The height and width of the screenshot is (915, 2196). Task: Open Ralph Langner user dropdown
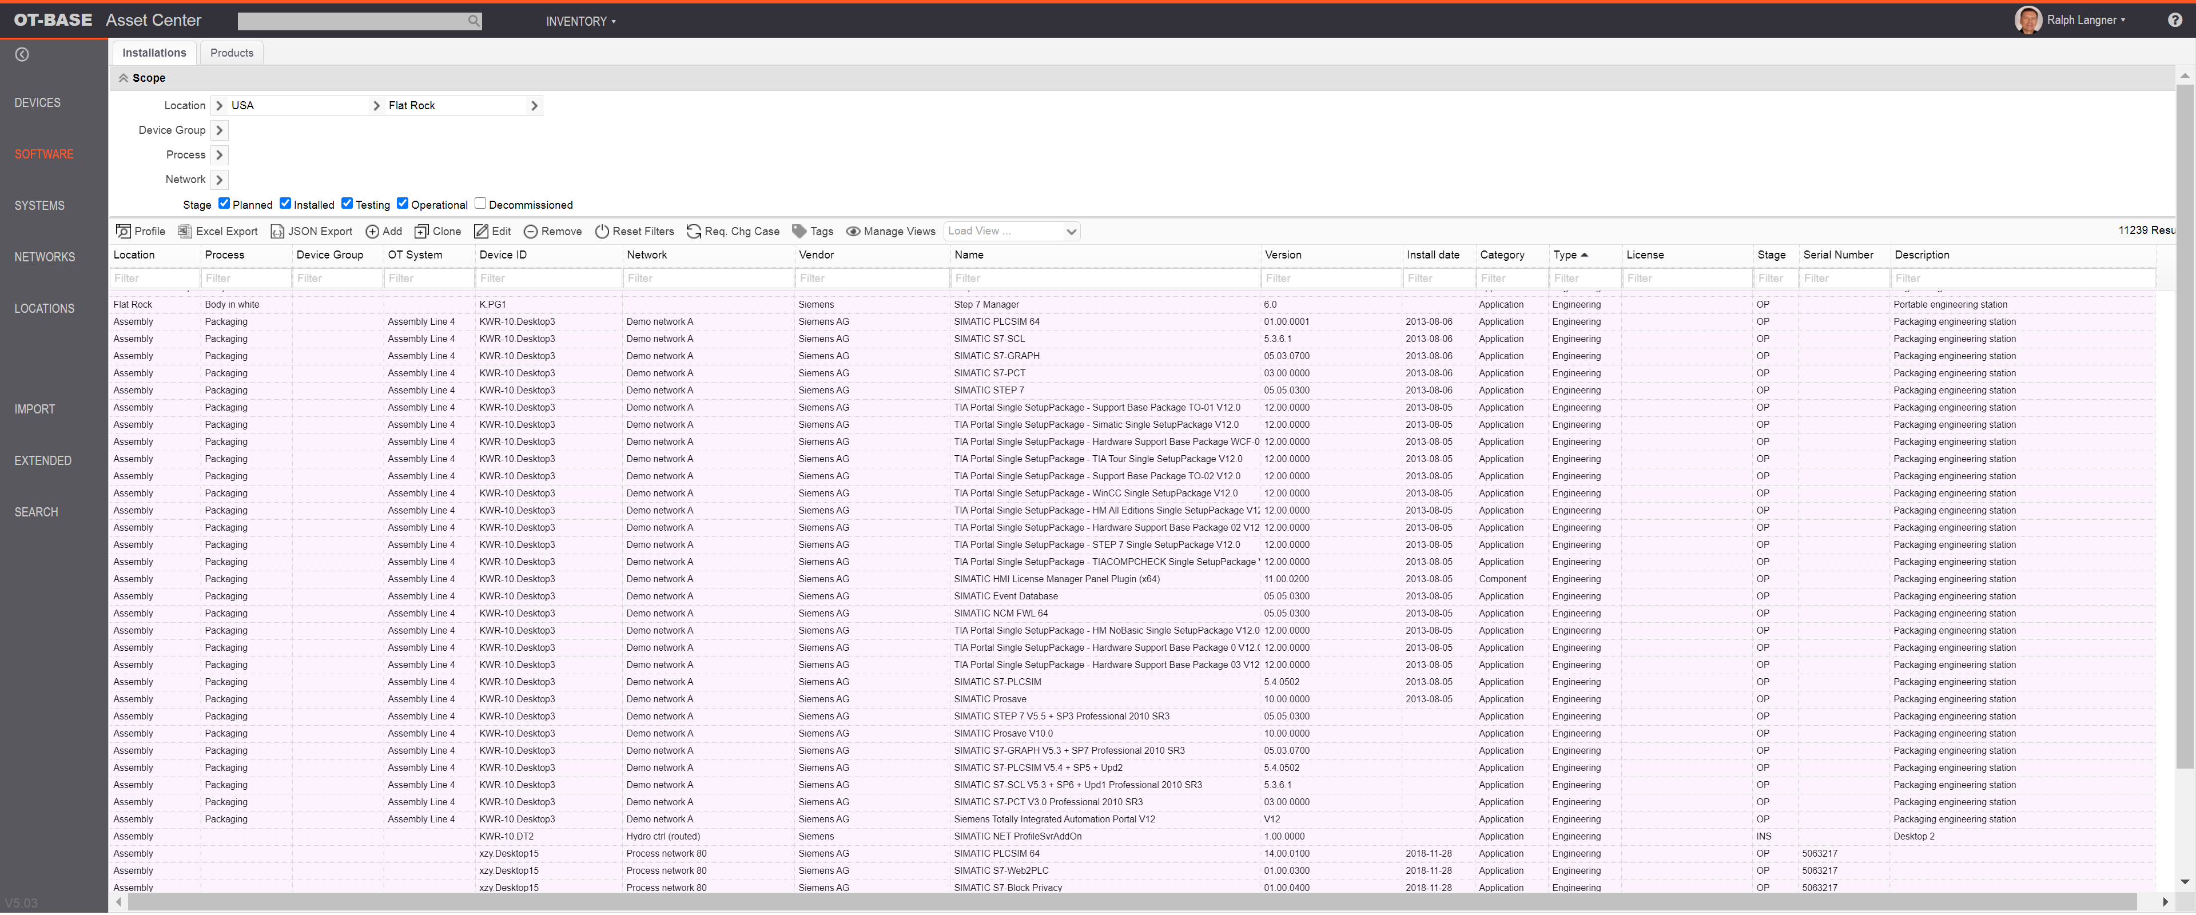(x=2086, y=19)
